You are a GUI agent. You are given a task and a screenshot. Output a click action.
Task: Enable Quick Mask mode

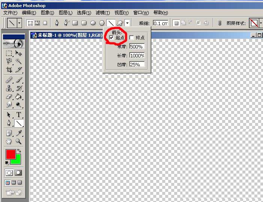pyautogui.click(x=18, y=173)
